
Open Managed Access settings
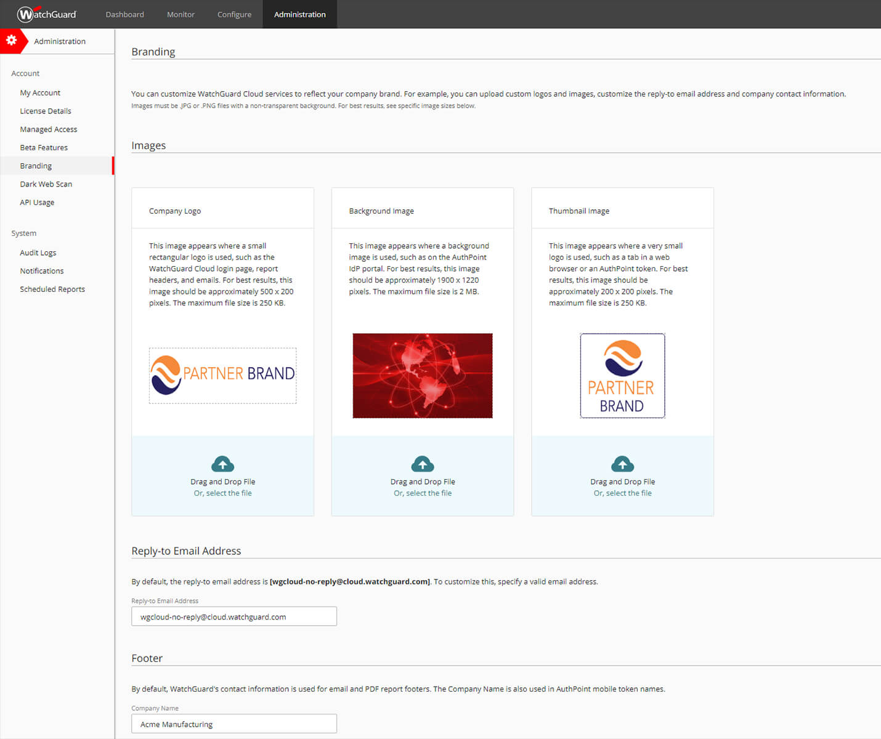49,129
